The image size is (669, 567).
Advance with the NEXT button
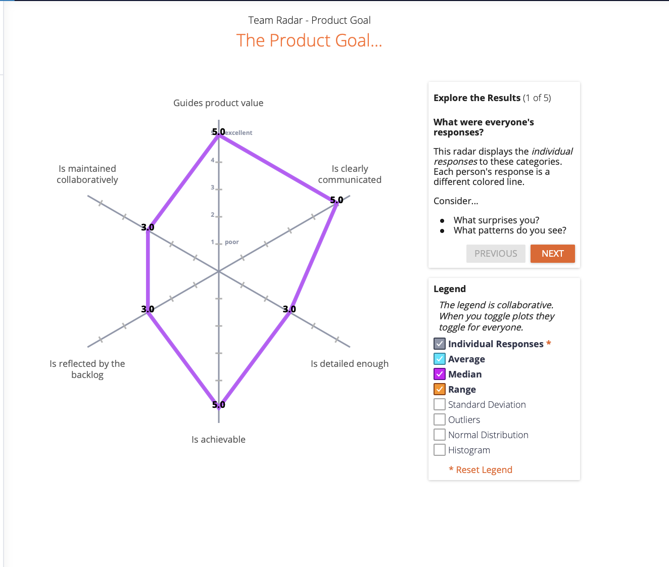click(552, 253)
